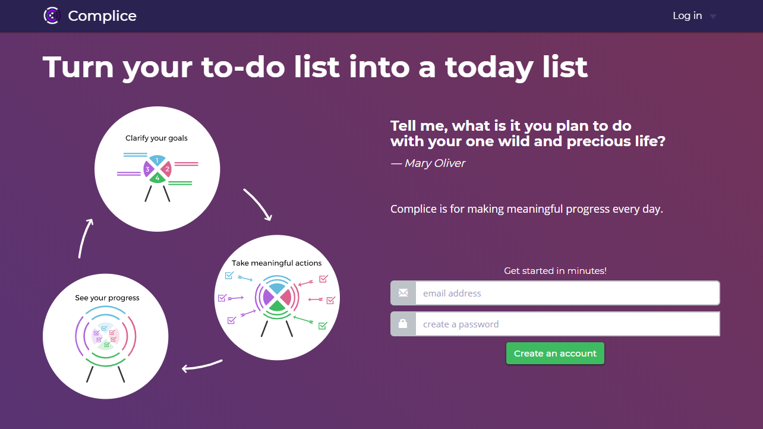Click the Take meaningful actions circle

[277, 297]
